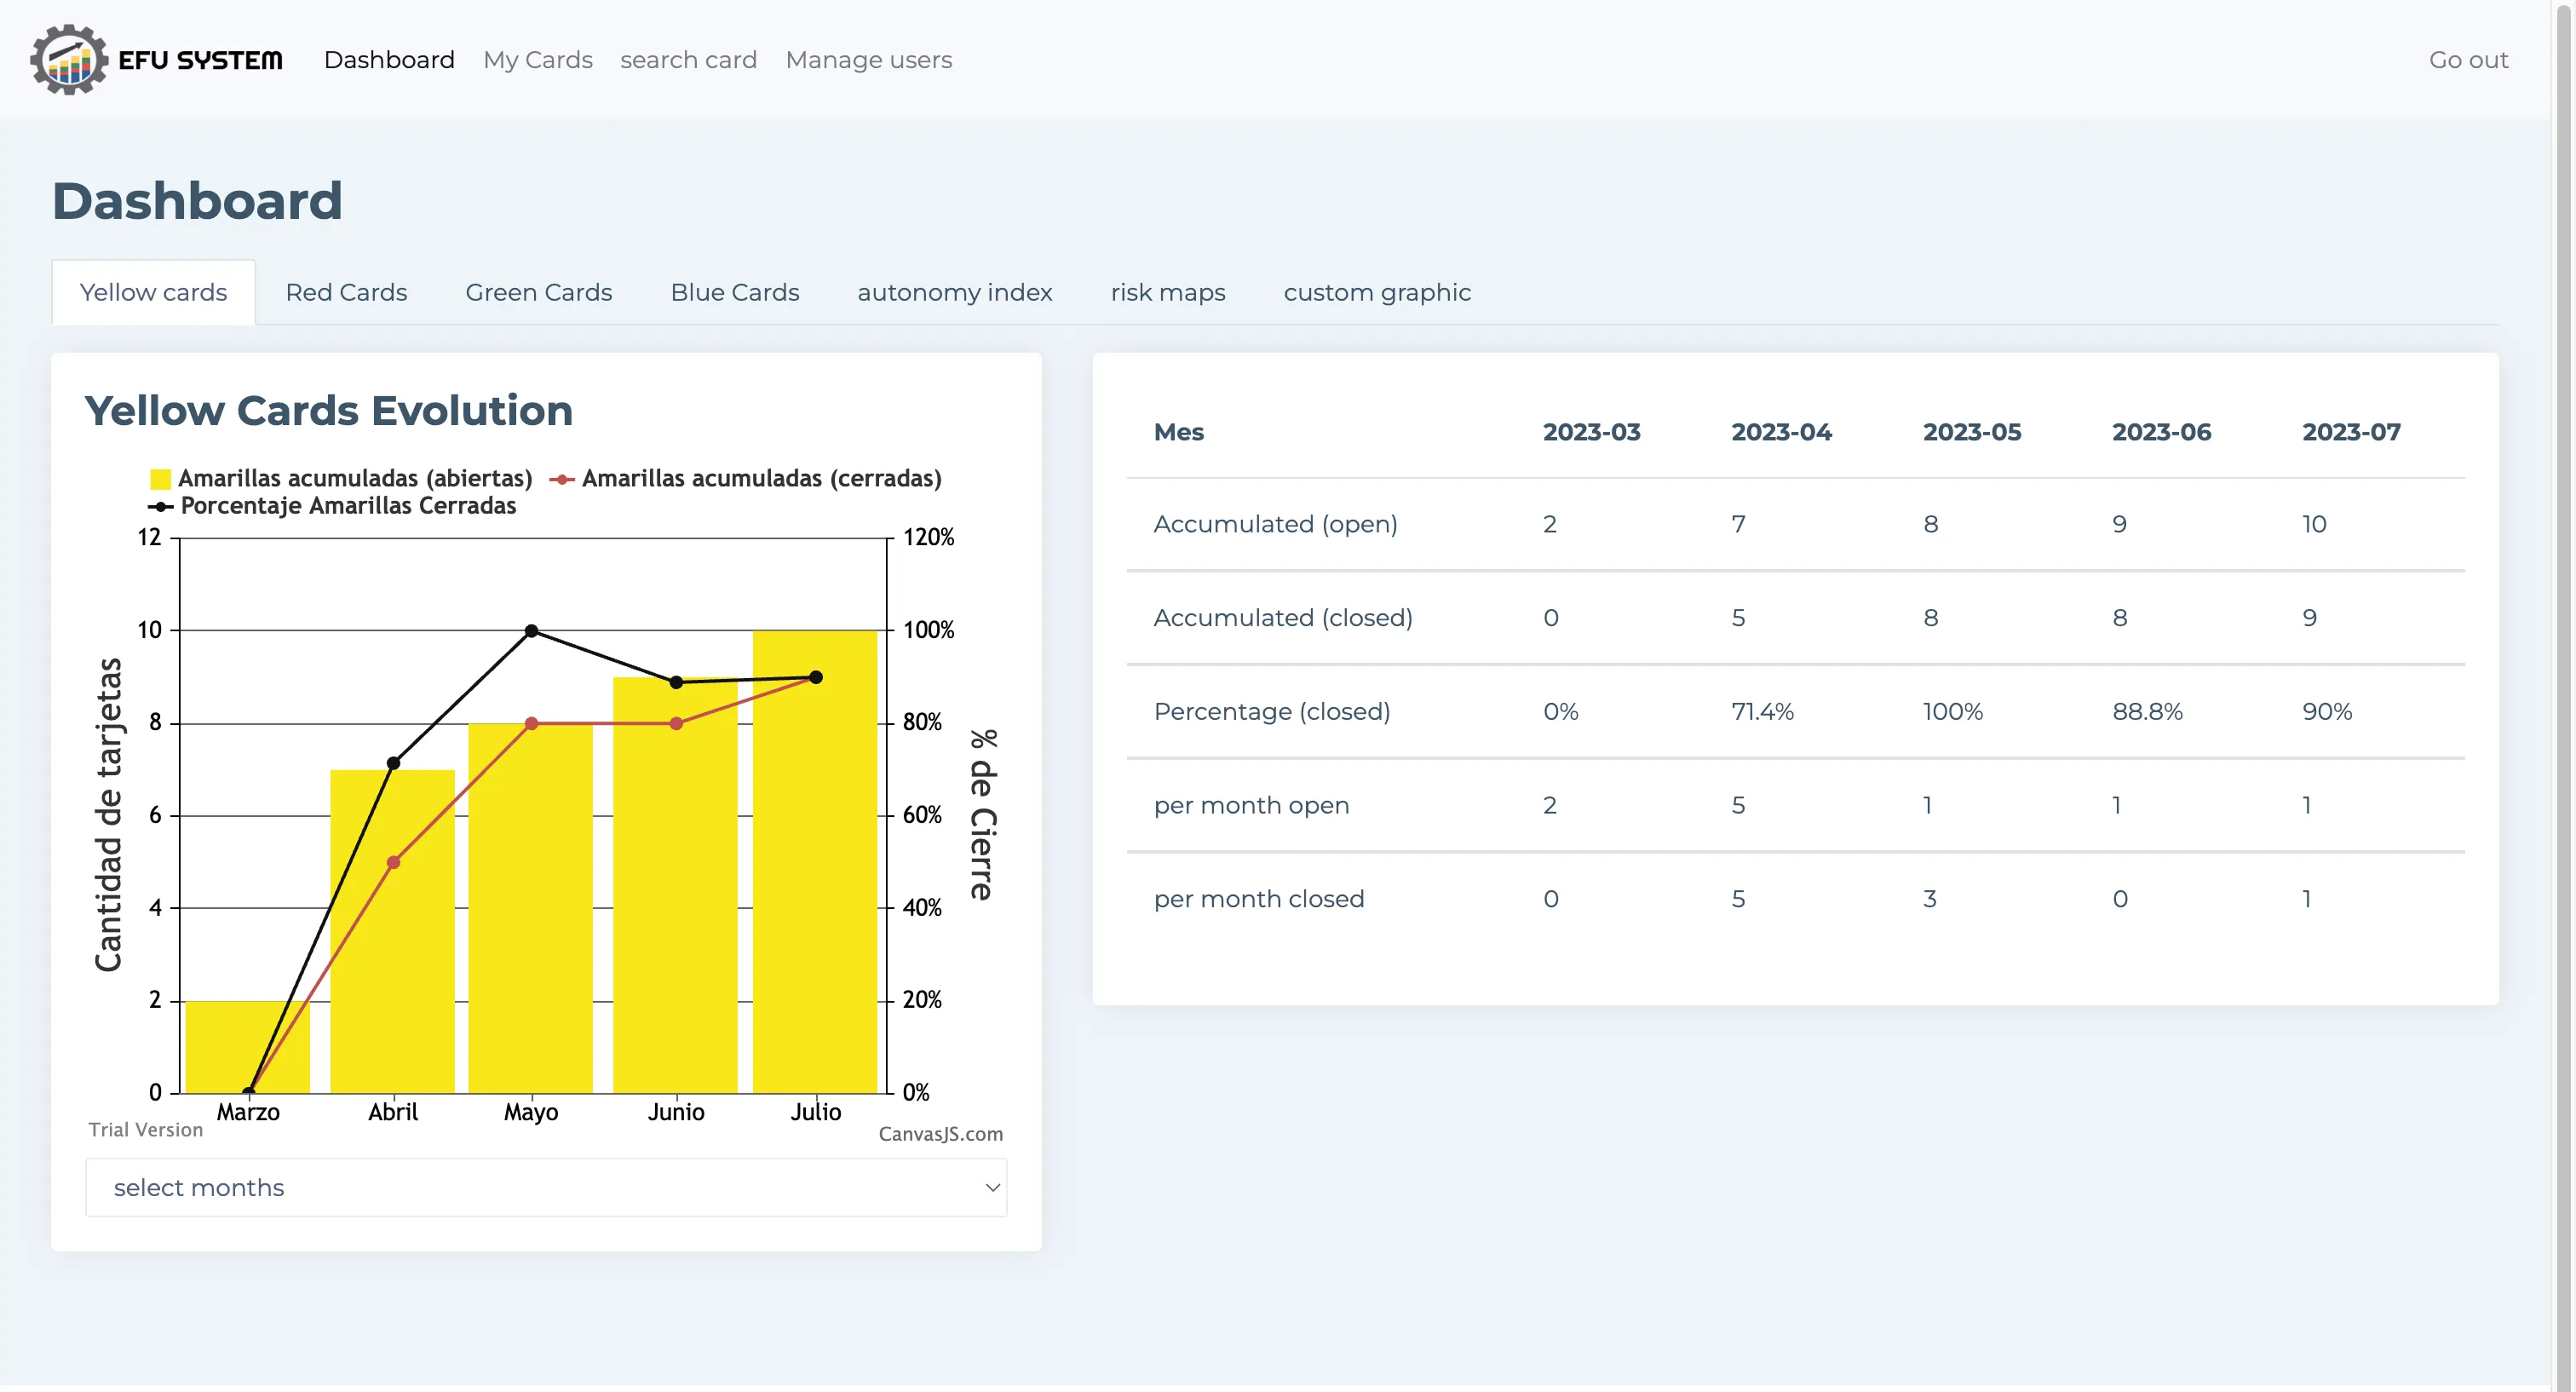Viewport: 2576px width, 1392px height.
Task: Click the red closed-cards point at Abril
Action: [393, 862]
